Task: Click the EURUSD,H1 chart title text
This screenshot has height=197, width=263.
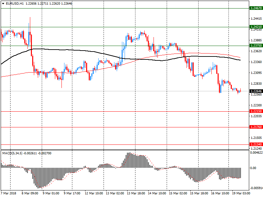Action: click(15, 3)
